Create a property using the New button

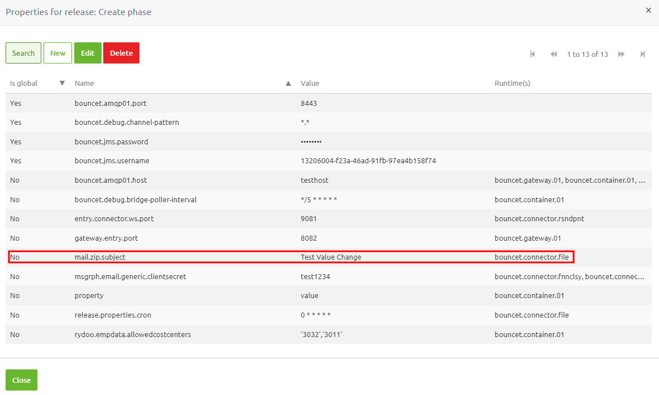click(x=57, y=52)
